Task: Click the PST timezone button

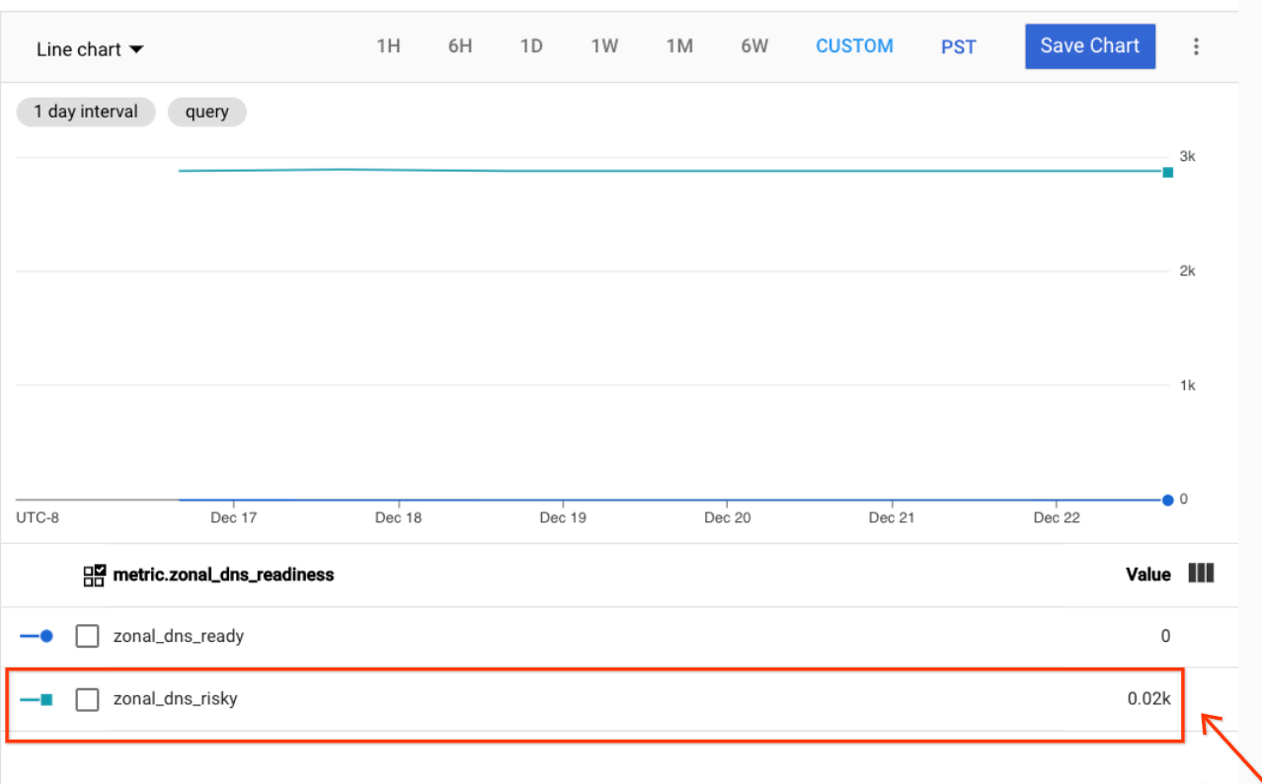Action: (957, 45)
